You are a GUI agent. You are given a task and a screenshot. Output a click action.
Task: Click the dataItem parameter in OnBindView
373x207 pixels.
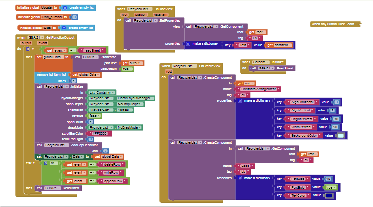(163, 15)
